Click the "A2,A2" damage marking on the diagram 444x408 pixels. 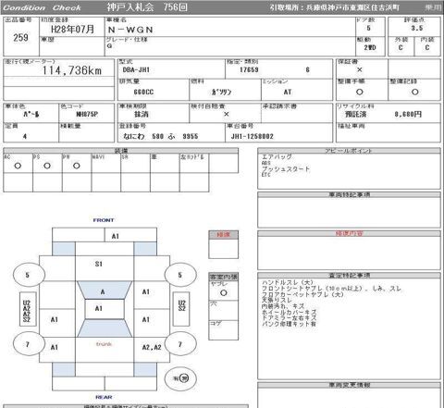[152, 348]
